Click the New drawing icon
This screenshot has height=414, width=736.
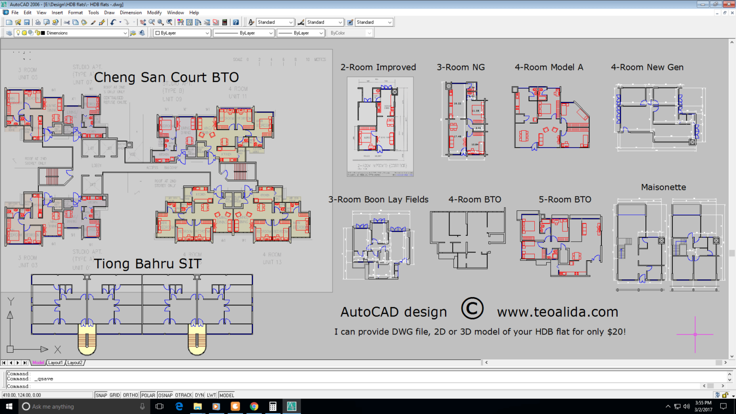(9, 22)
